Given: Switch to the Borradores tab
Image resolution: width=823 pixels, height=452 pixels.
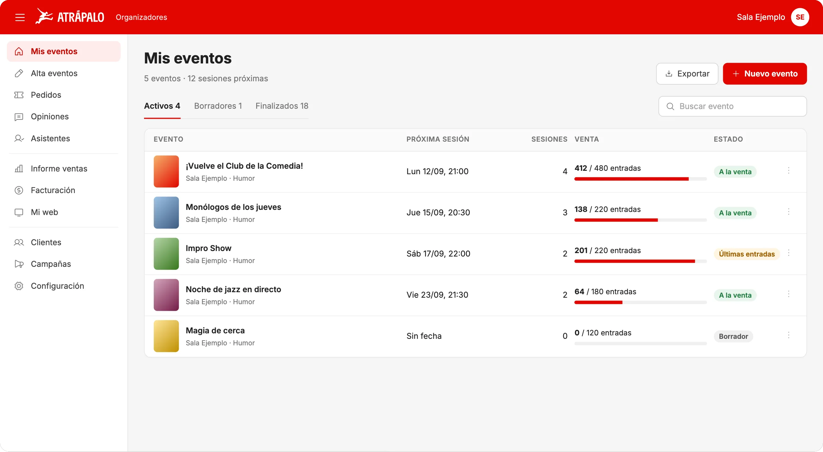Looking at the screenshot, I should coord(218,106).
